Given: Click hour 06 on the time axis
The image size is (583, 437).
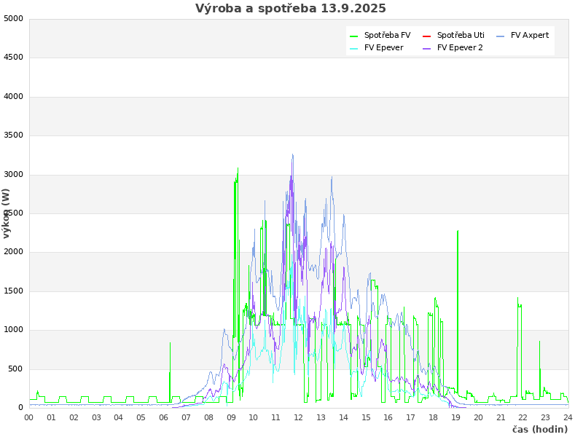Looking at the screenshot, I should 164,417.
